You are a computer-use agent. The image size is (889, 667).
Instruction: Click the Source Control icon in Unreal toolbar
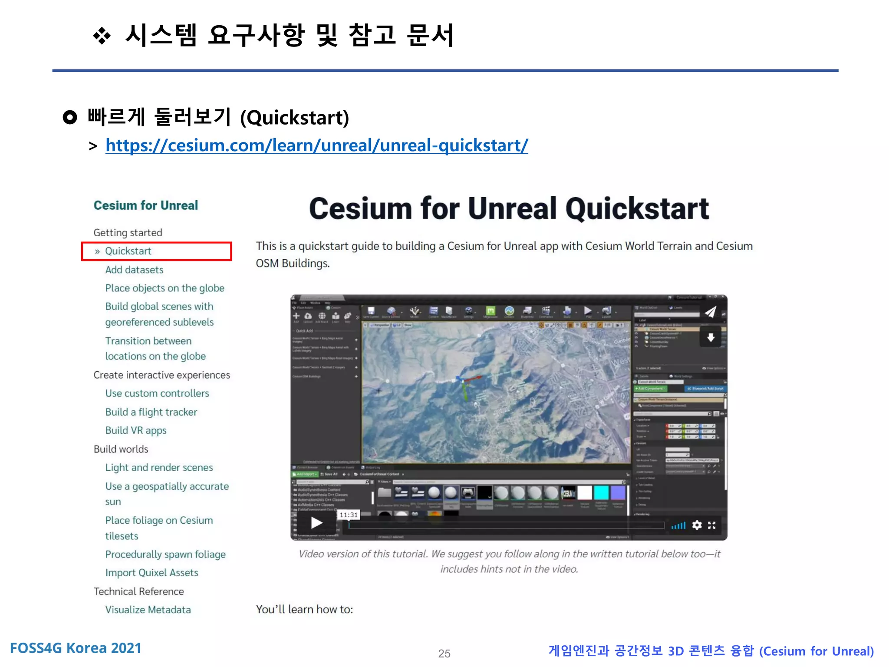[392, 312]
